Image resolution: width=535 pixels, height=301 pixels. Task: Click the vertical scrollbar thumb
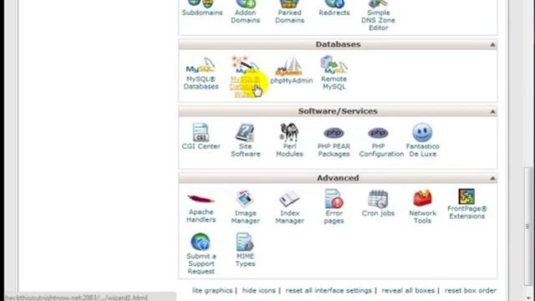point(528,227)
